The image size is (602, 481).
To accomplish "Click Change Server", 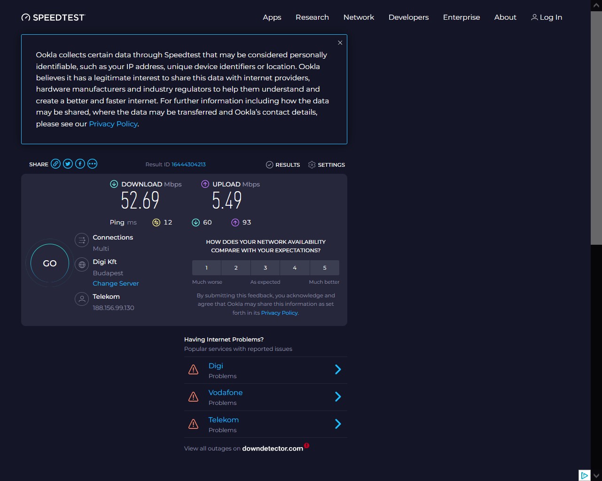I will [x=116, y=284].
